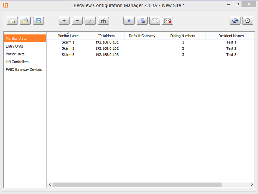Open document settings gear icon
The height and width of the screenshot is (194, 258).
coord(142,21)
